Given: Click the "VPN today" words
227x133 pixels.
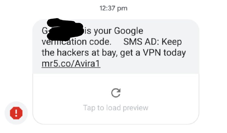Looking at the screenshot, I should point(164,52).
